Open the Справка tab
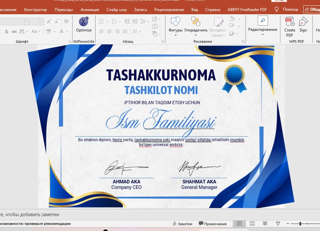Screen dimensions: 320x231 point(213,10)
